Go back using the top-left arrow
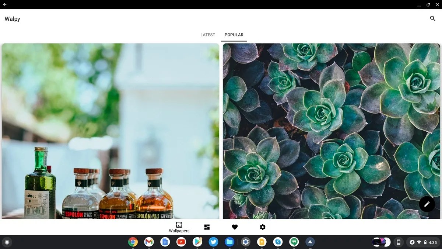This screenshot has width=442, height=249. (x=5, y=5)
